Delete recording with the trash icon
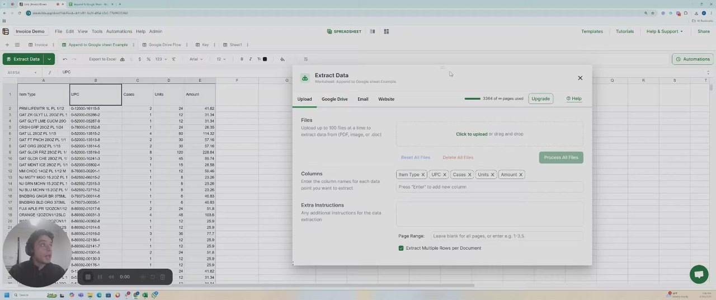716x300 pixels. tap(162, 276)
